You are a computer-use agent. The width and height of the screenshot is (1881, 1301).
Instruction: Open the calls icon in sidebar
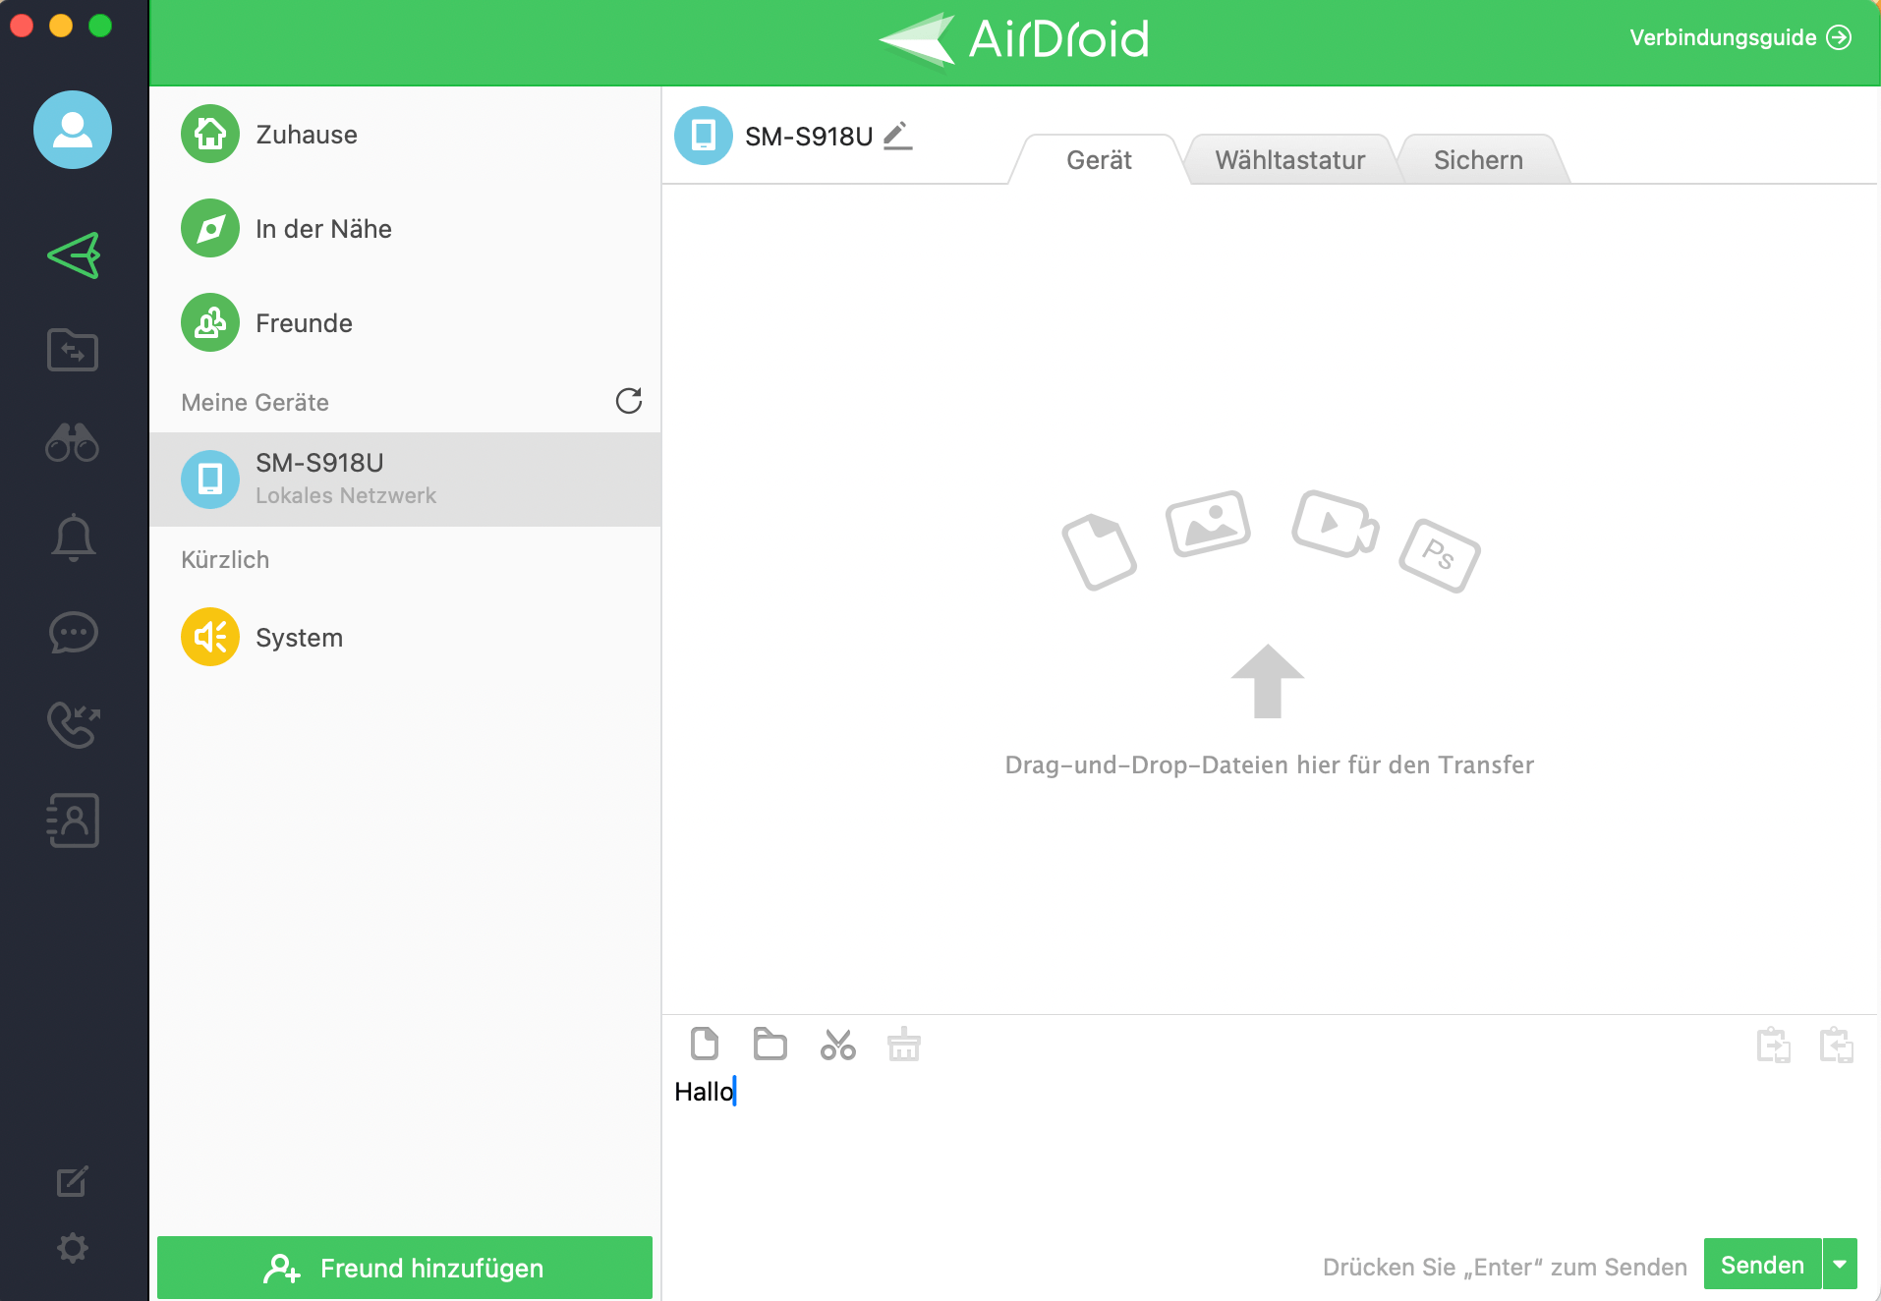[x=73, y=726]
